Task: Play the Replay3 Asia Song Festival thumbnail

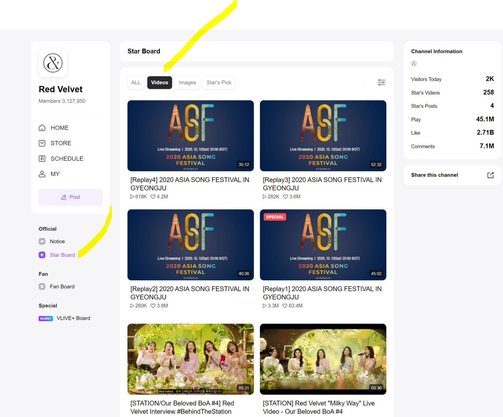Action: (323, 136)
